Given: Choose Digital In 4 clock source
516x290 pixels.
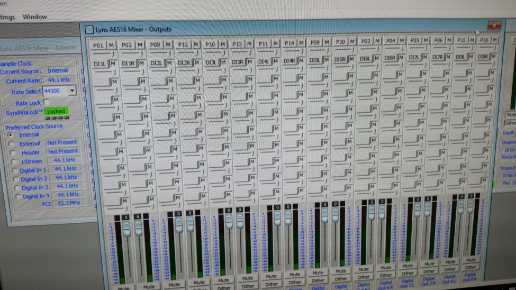Looking at the screenshot, I should 18,196.
